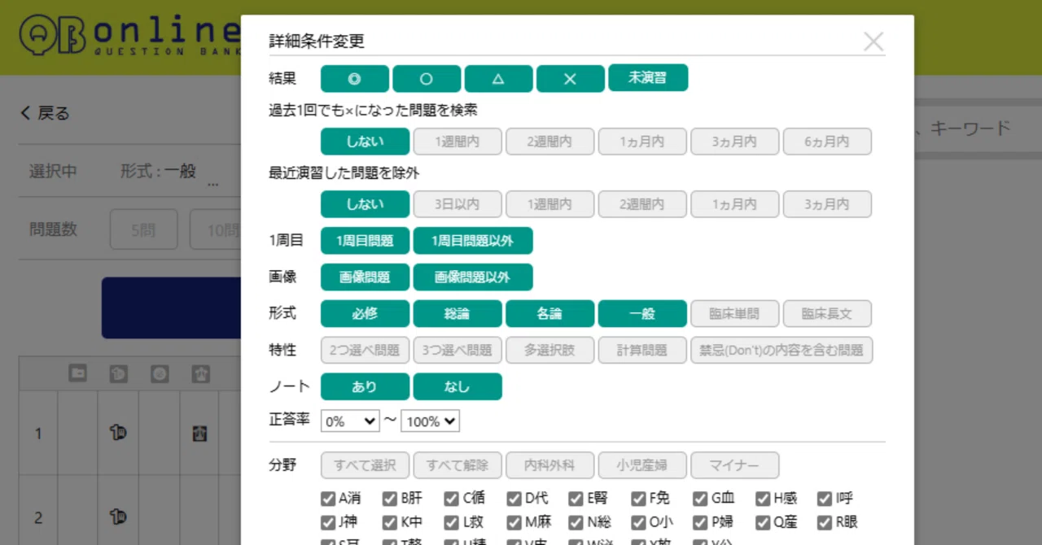
Task: Enable the 多選択肢 characteristic
Action: click(549, 351)
